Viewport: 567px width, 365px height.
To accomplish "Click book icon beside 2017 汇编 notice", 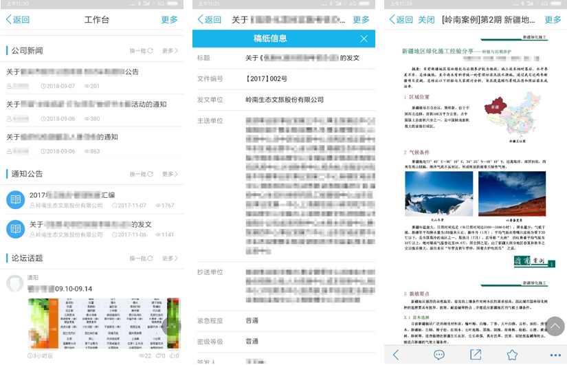I will tap(16, 199).
